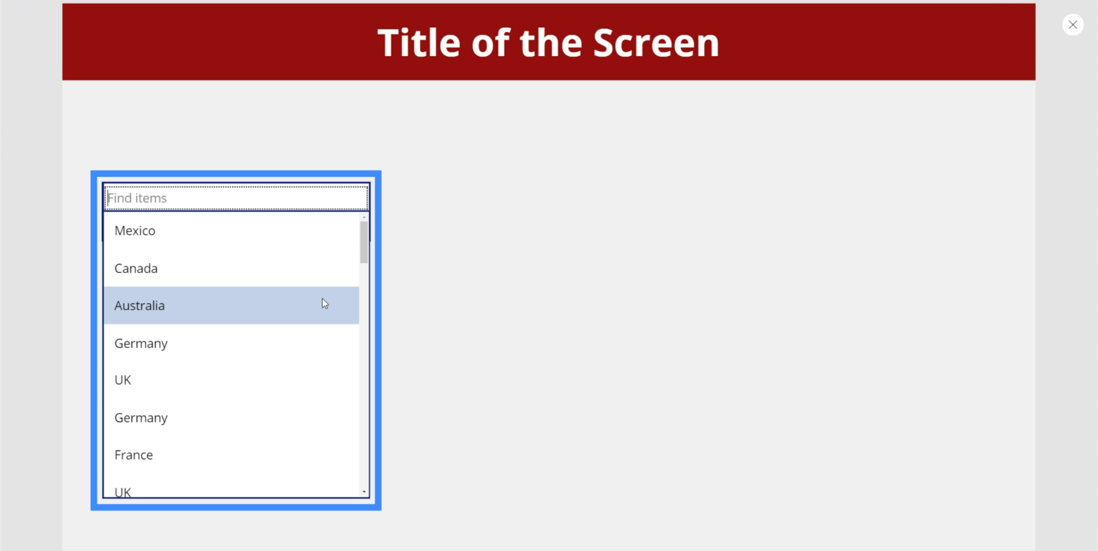Image resolution: width=1098 pixels, height=551 pixels.
Task: Select the partially visible UK at list bottom
Action: 231,490
